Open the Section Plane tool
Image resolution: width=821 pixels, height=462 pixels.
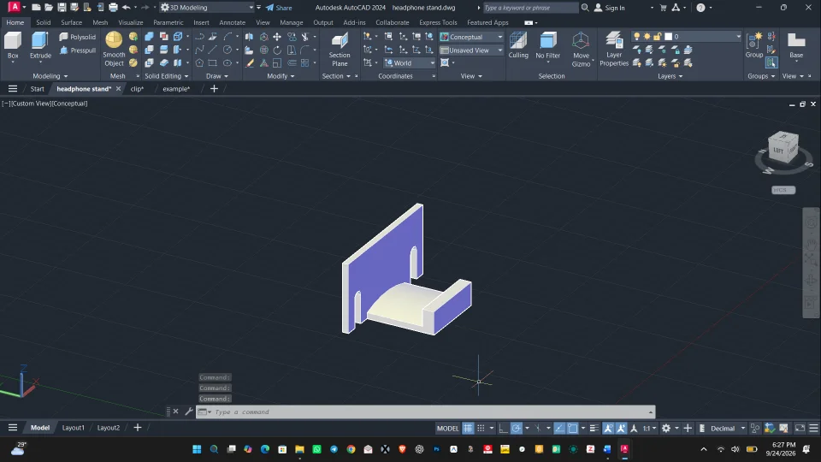tap(340, 49)
